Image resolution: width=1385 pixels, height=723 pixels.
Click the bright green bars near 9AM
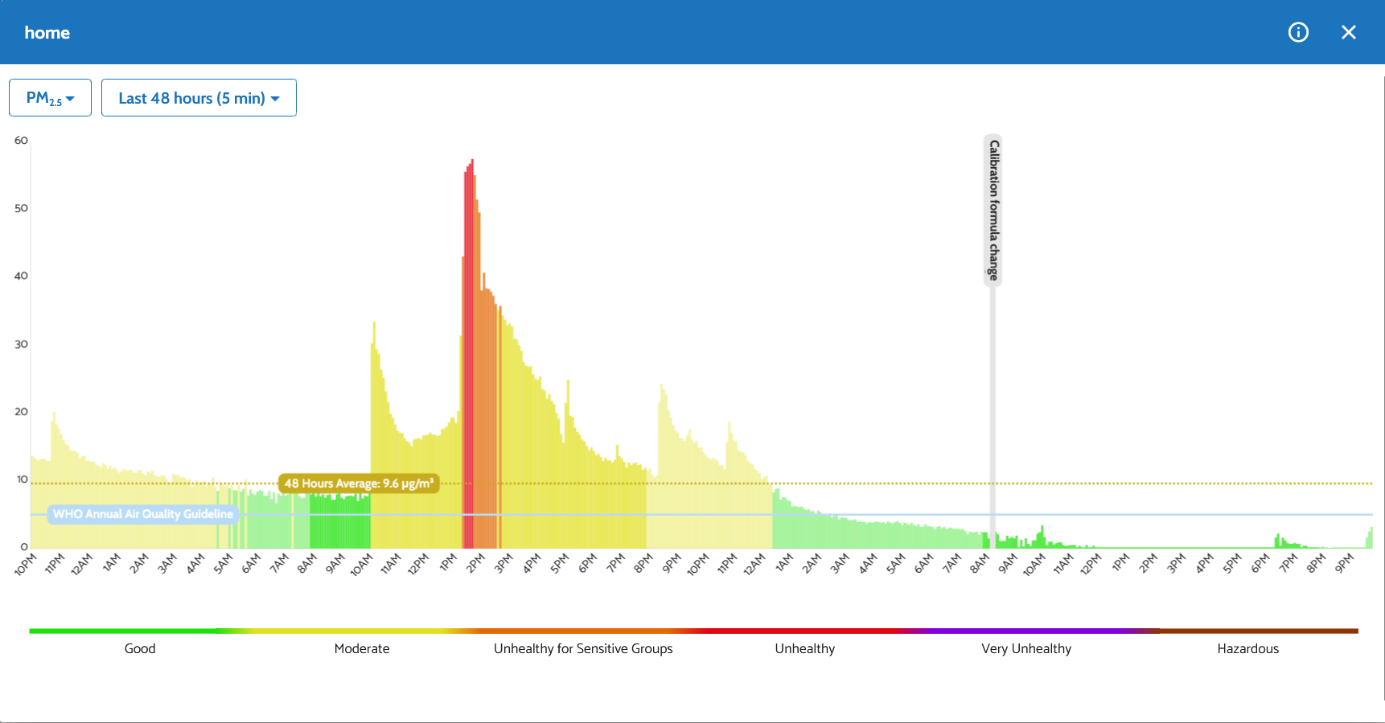[339, 524]
